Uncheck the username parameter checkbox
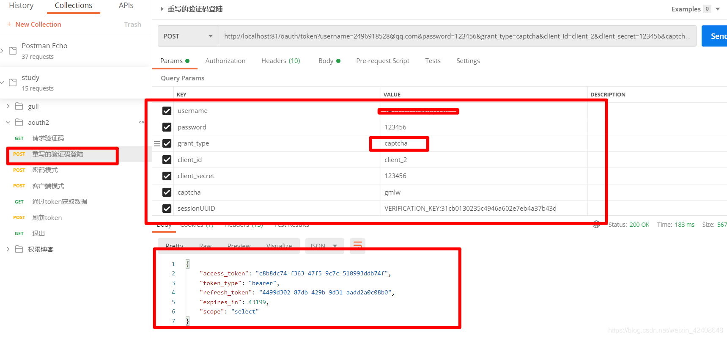The width and height of the screenshot is (727, 338). (167, 111)
